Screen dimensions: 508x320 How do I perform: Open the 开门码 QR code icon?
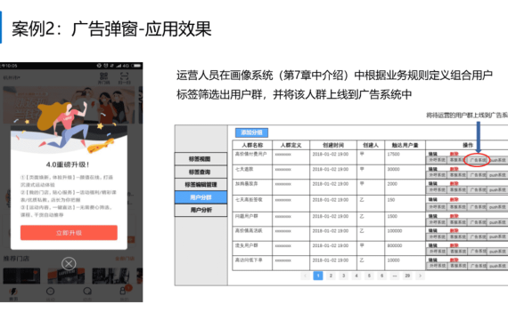(103, 78)
